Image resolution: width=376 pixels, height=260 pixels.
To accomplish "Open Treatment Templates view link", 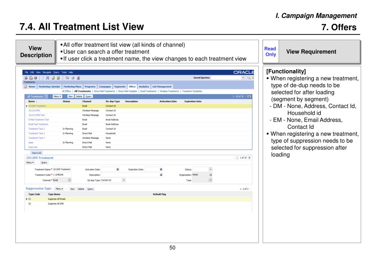I will [192, 91].
